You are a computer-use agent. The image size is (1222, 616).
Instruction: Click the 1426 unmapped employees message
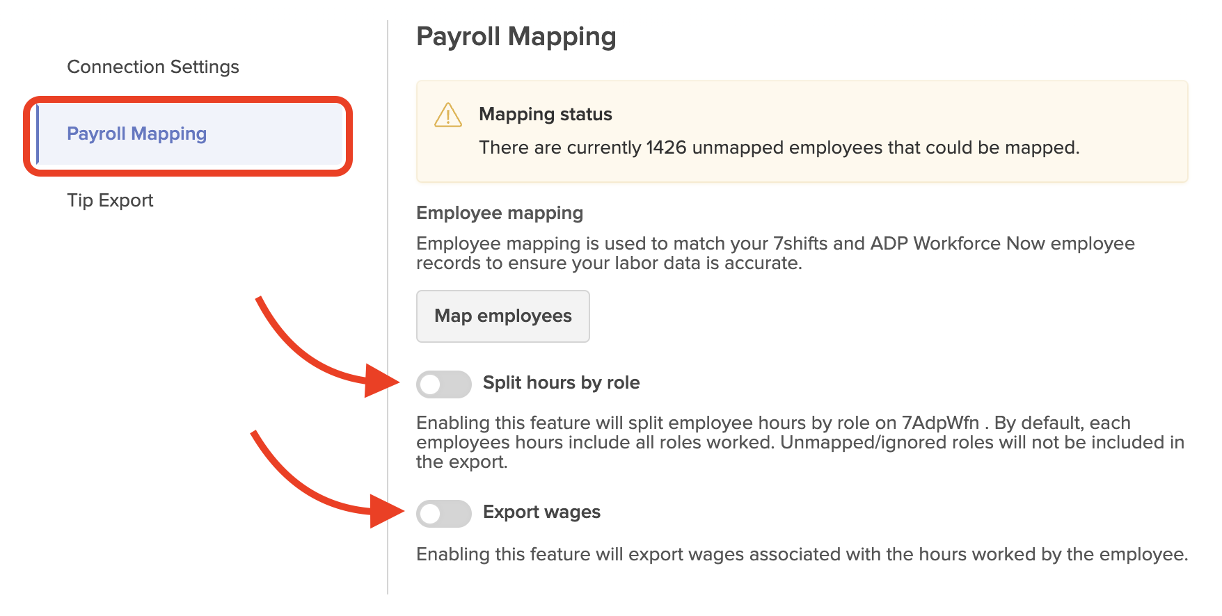tap(779, 147)
